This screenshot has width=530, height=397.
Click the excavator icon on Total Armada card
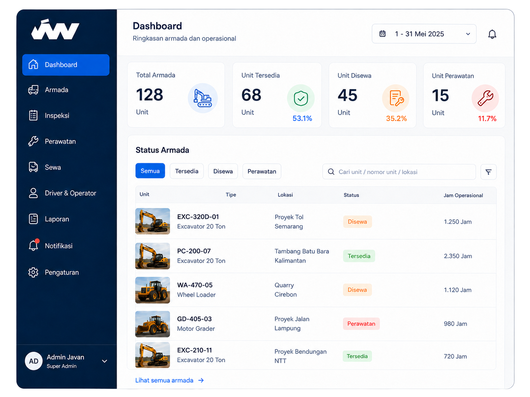[x=203, y=98]
